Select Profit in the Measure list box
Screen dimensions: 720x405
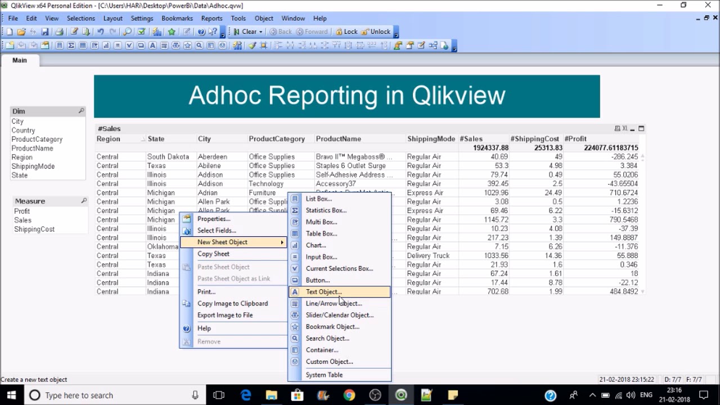[22, 211]
